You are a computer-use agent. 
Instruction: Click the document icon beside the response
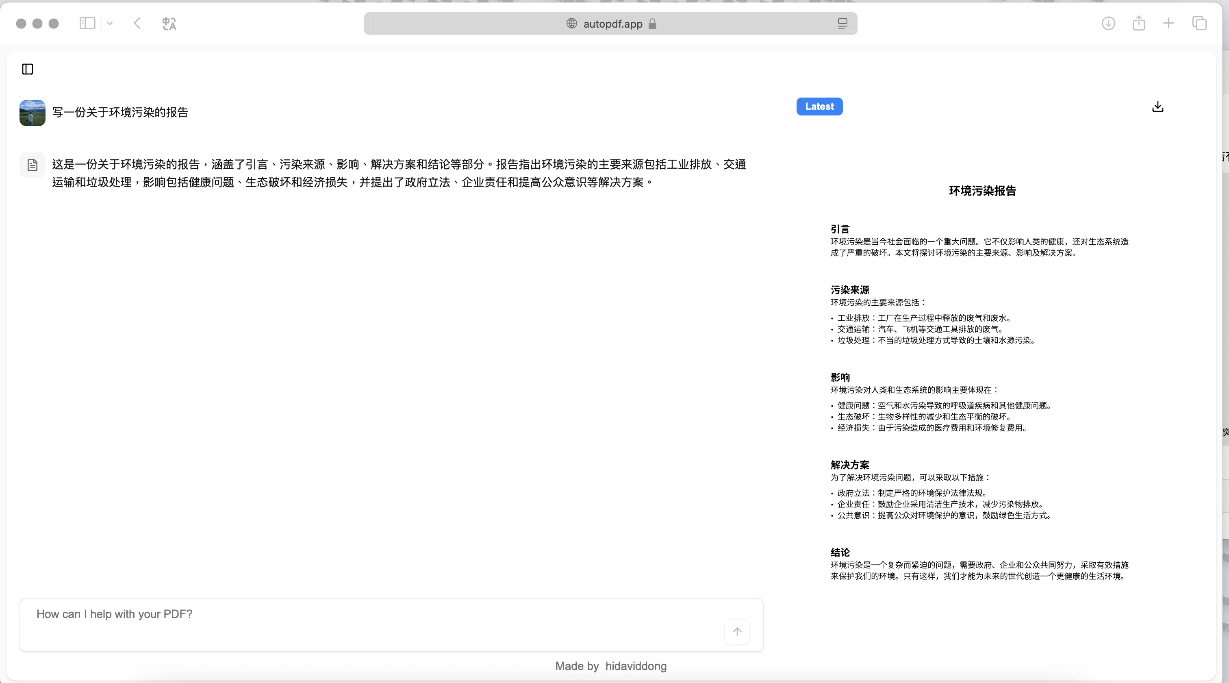click(x=33, y=165)
